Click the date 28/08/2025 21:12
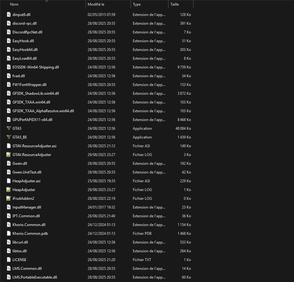 click(101, 146)
